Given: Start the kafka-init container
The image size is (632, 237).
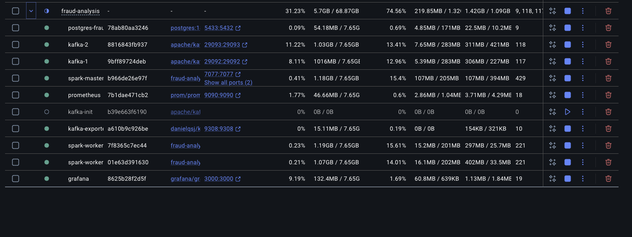Looking at the screenshot, I should pyautogui.click(x=567, y=112).
